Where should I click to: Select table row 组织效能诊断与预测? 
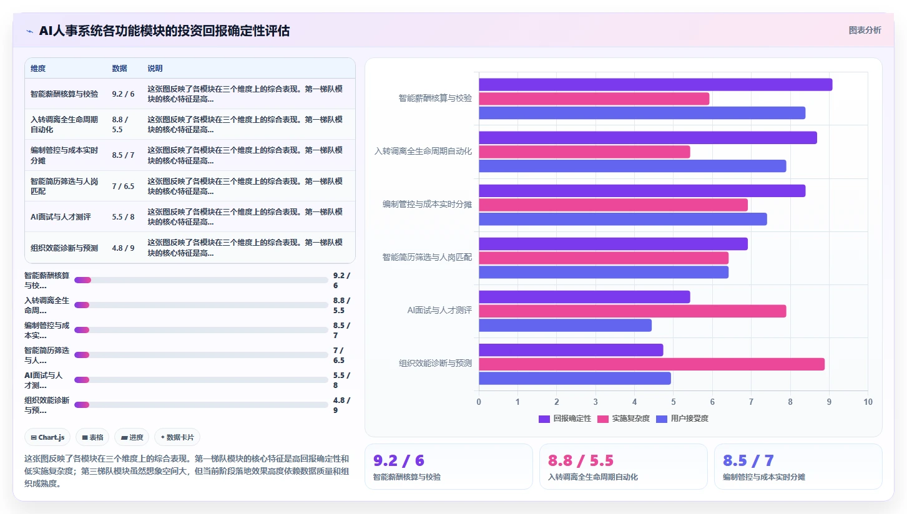[x=190, y=248]
